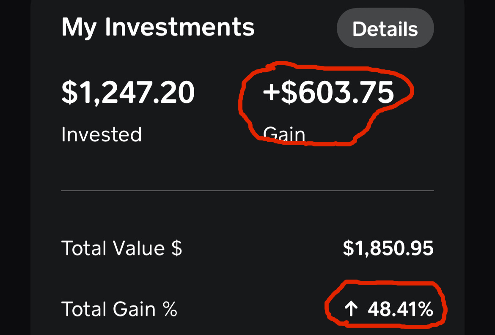Click the "Invested" label

(102, 135)
